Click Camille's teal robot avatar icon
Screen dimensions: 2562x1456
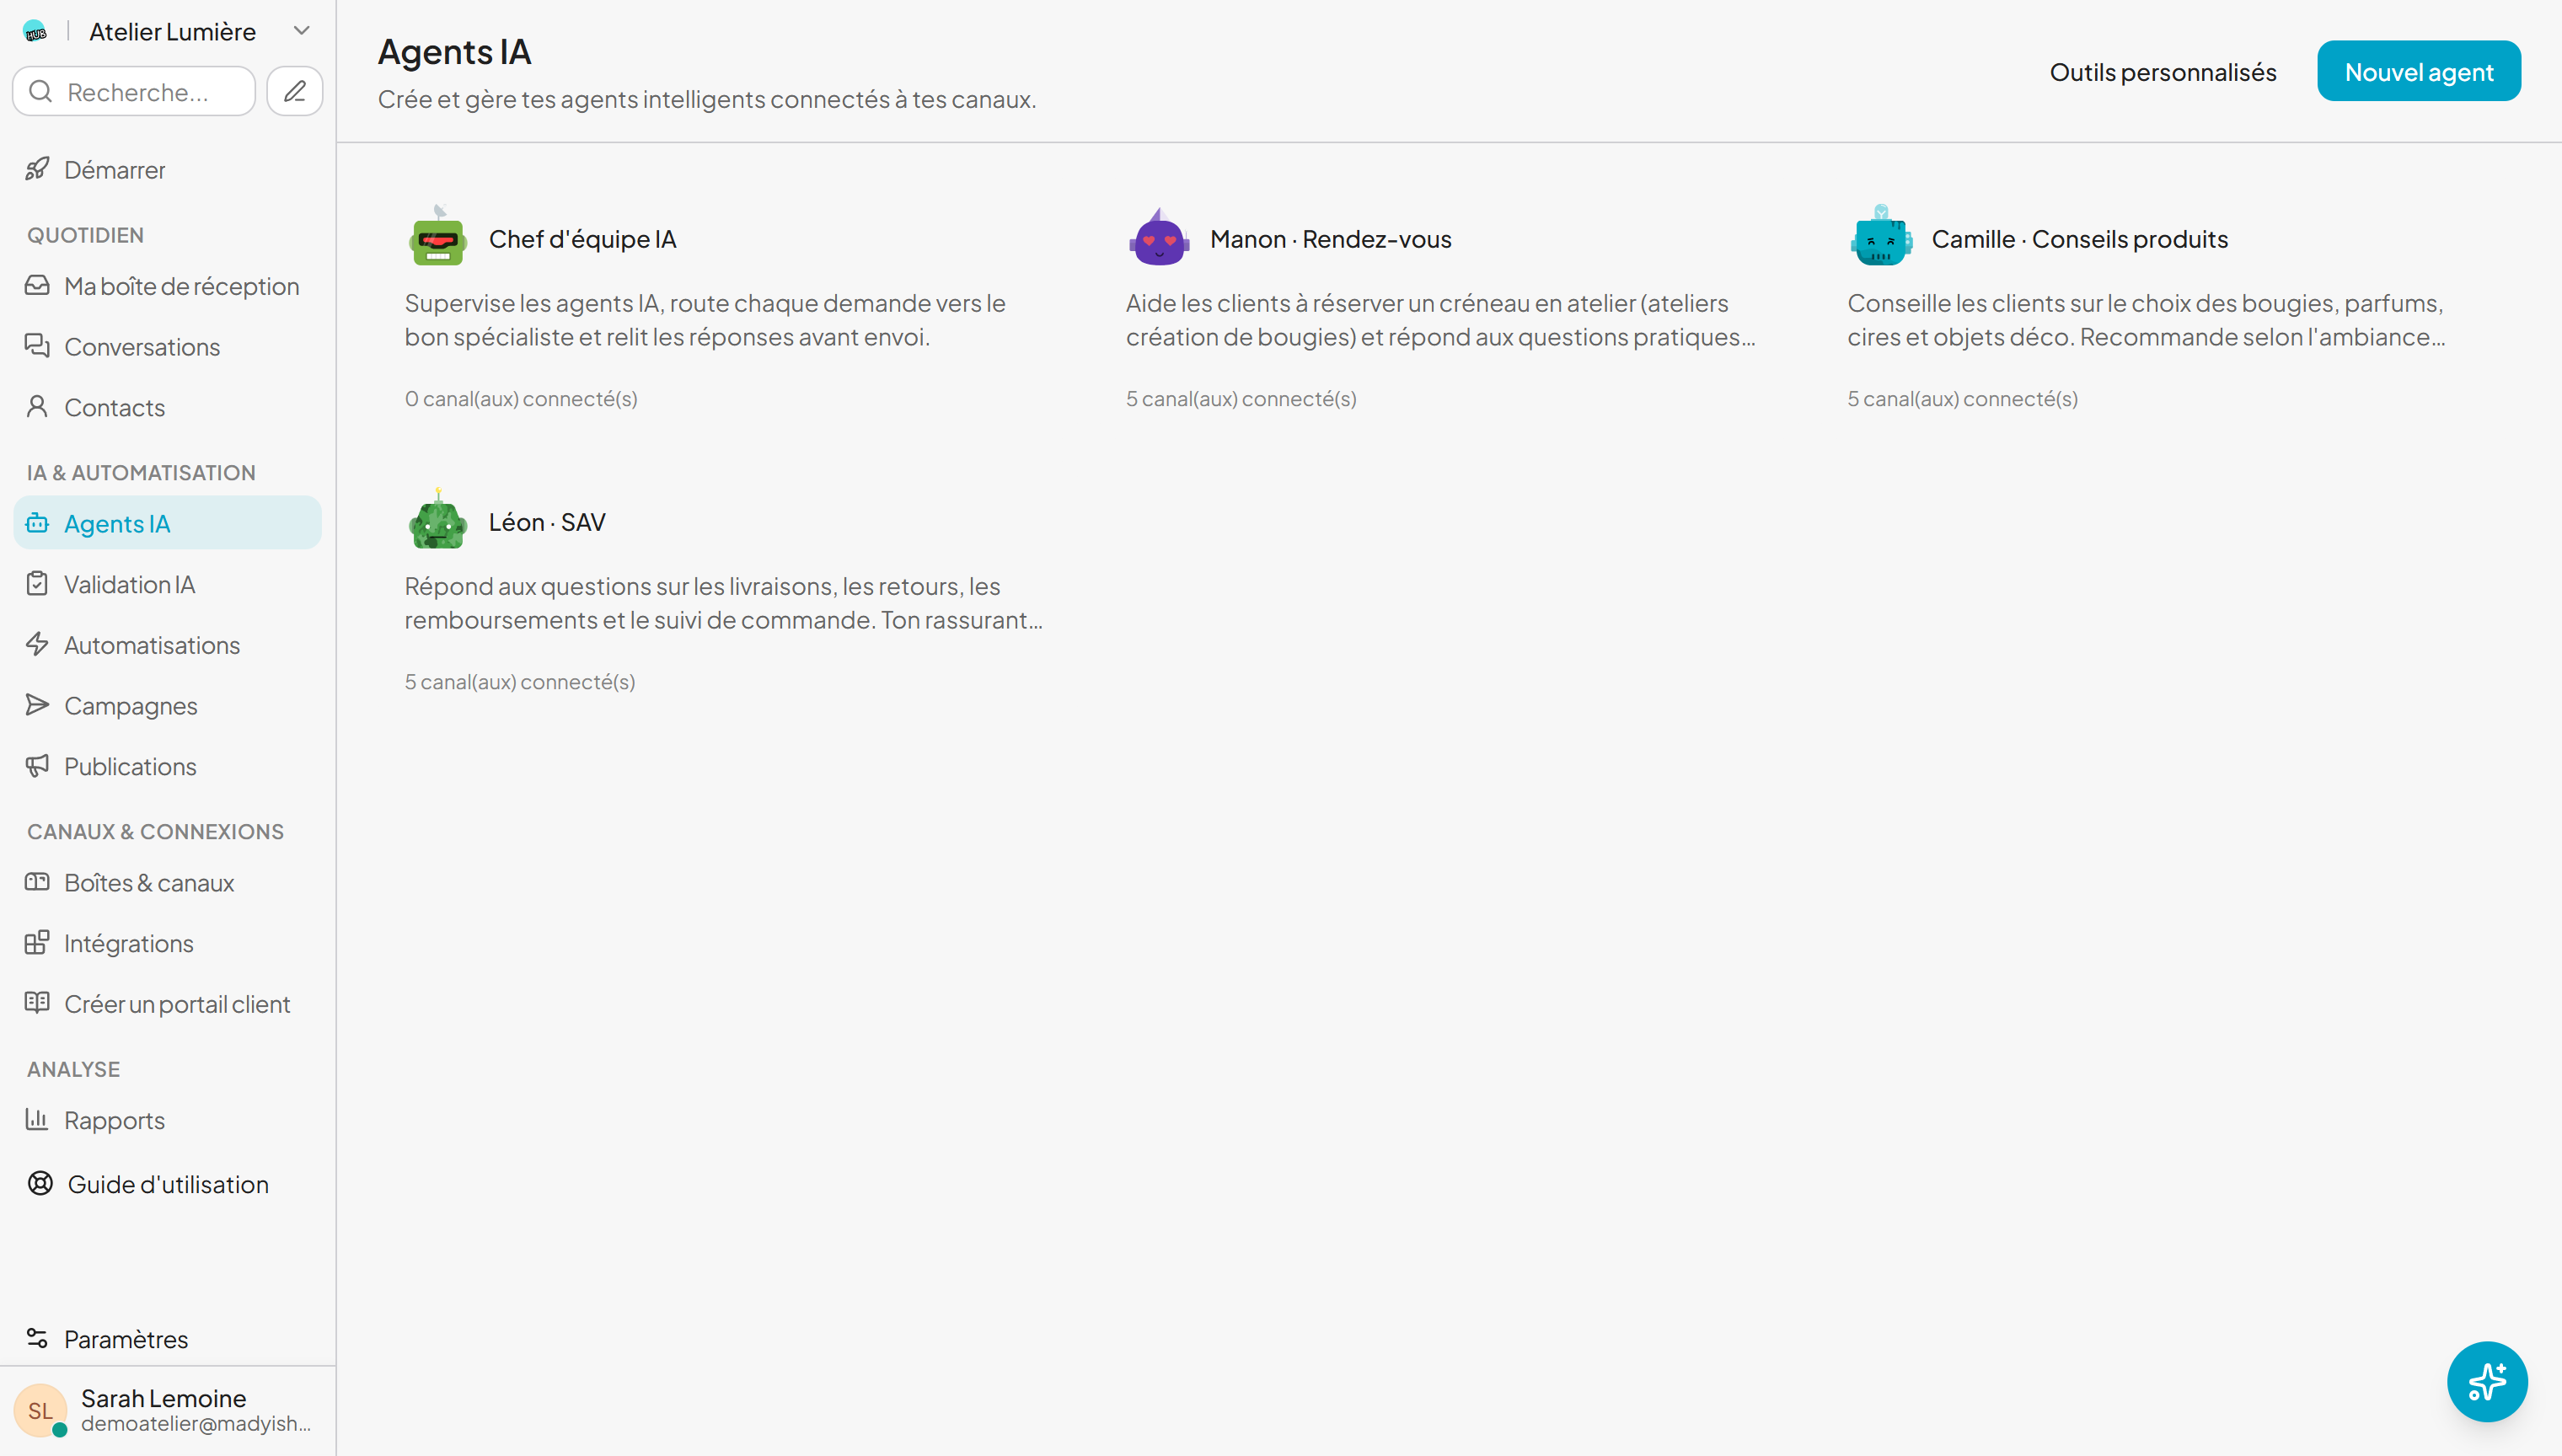(1880, 237)
